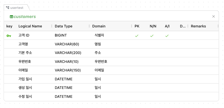Close the customers table panel

[213, 16]
